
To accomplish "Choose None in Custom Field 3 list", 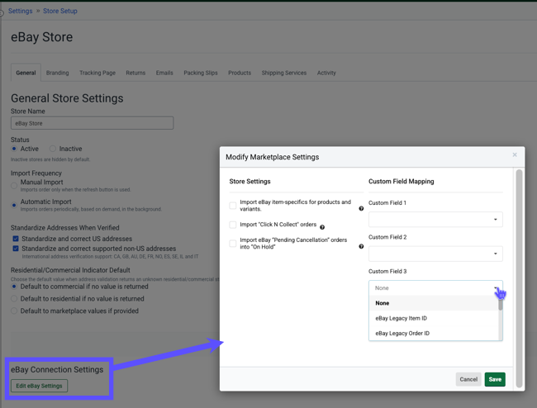I will pyautogui.click(x=433, y=303).
